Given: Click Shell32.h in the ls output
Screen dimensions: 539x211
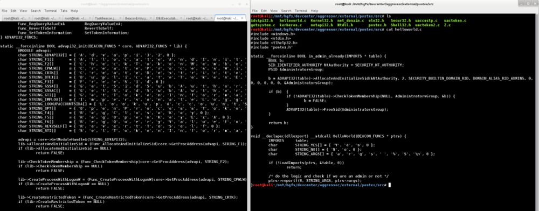Looking at the screenshot, I should tap(400, 25).
